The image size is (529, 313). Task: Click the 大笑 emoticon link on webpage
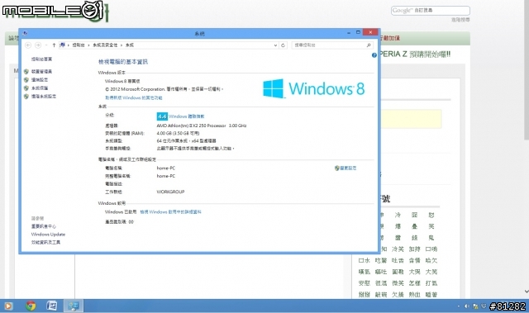point(431,272)
